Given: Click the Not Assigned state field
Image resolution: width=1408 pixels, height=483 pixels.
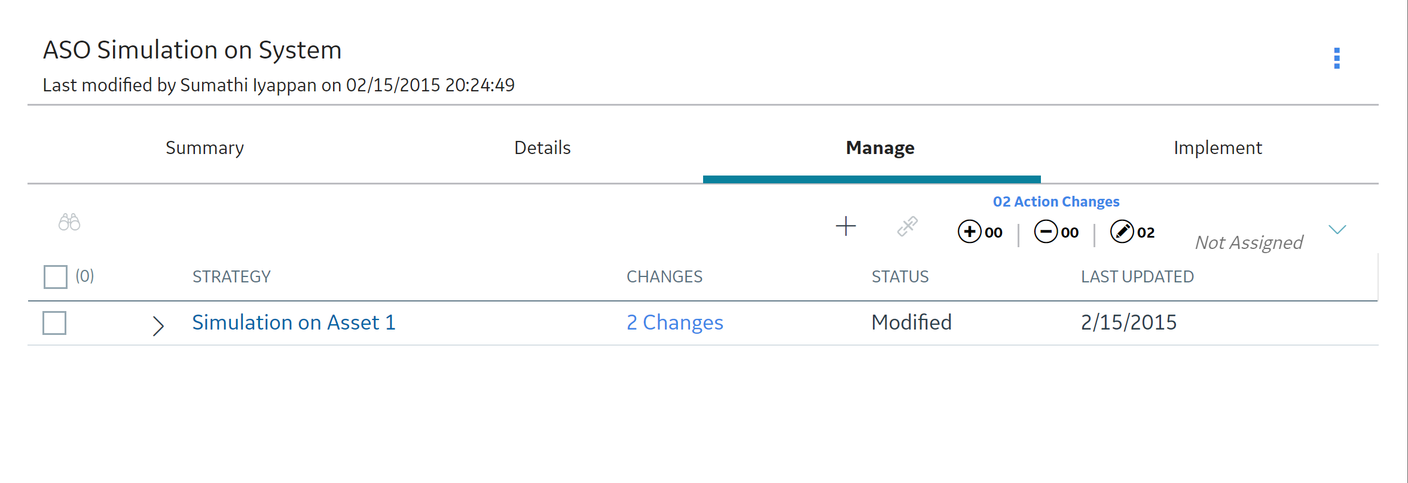Looking at the screenshot, I should [1249, 242].
